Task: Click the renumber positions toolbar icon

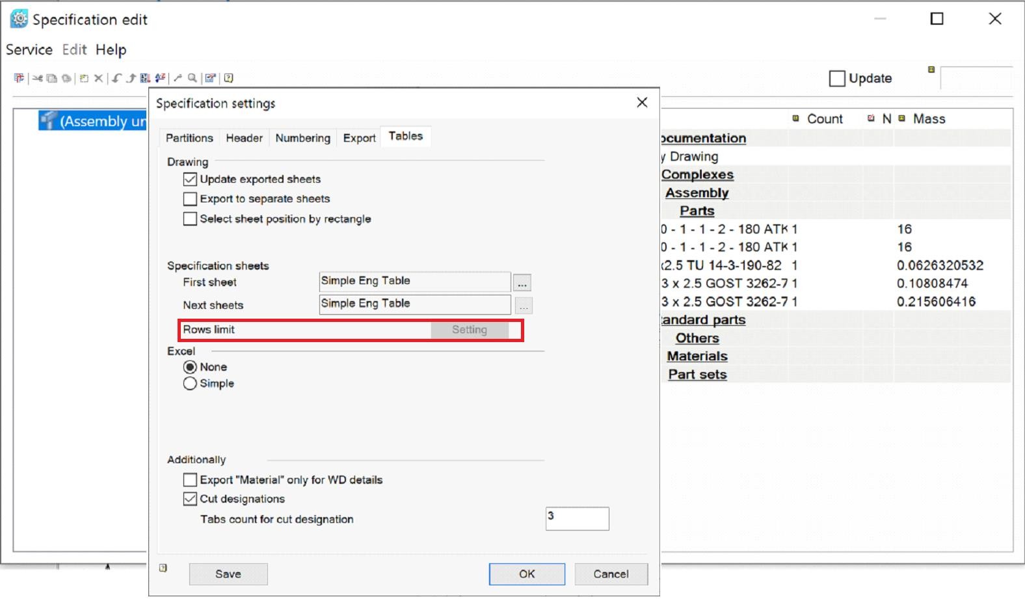Action: [x=145, y=78]
